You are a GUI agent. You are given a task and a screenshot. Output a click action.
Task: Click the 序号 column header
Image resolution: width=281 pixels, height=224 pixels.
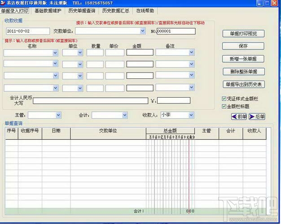tap(12, 134)
